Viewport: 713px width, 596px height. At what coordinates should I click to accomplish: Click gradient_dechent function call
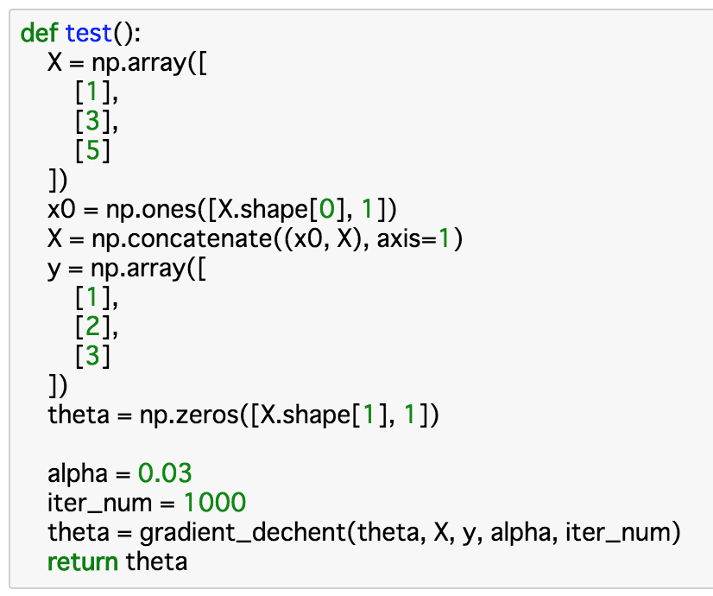243,533
